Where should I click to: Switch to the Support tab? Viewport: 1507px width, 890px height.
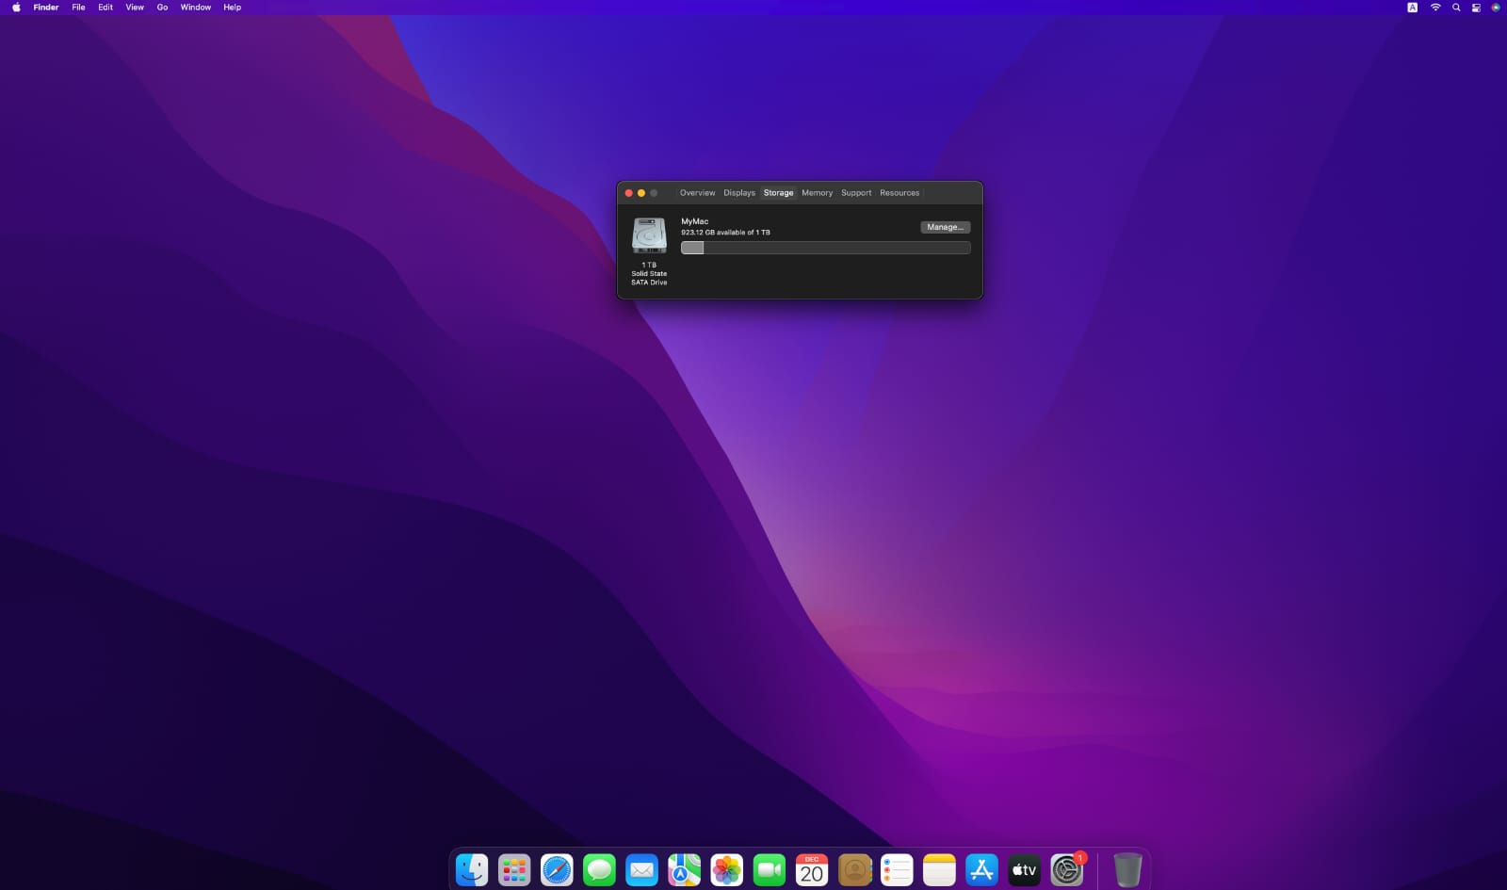(856, 193)
